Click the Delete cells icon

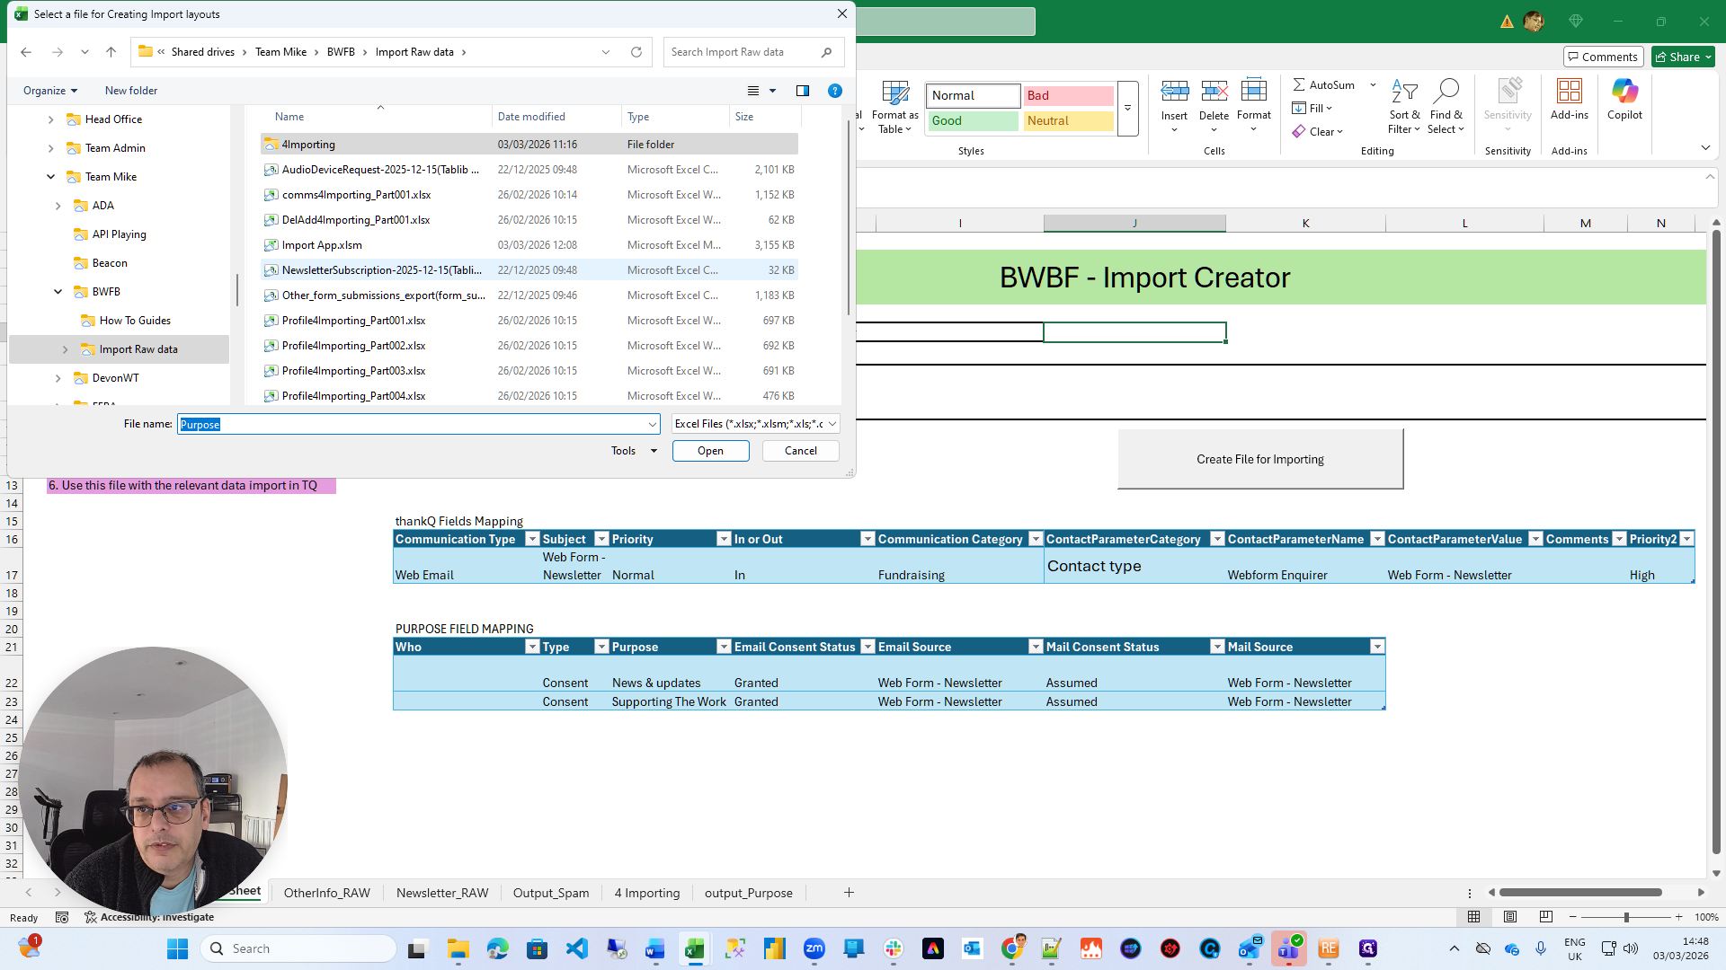click(x=1214, y=91)
